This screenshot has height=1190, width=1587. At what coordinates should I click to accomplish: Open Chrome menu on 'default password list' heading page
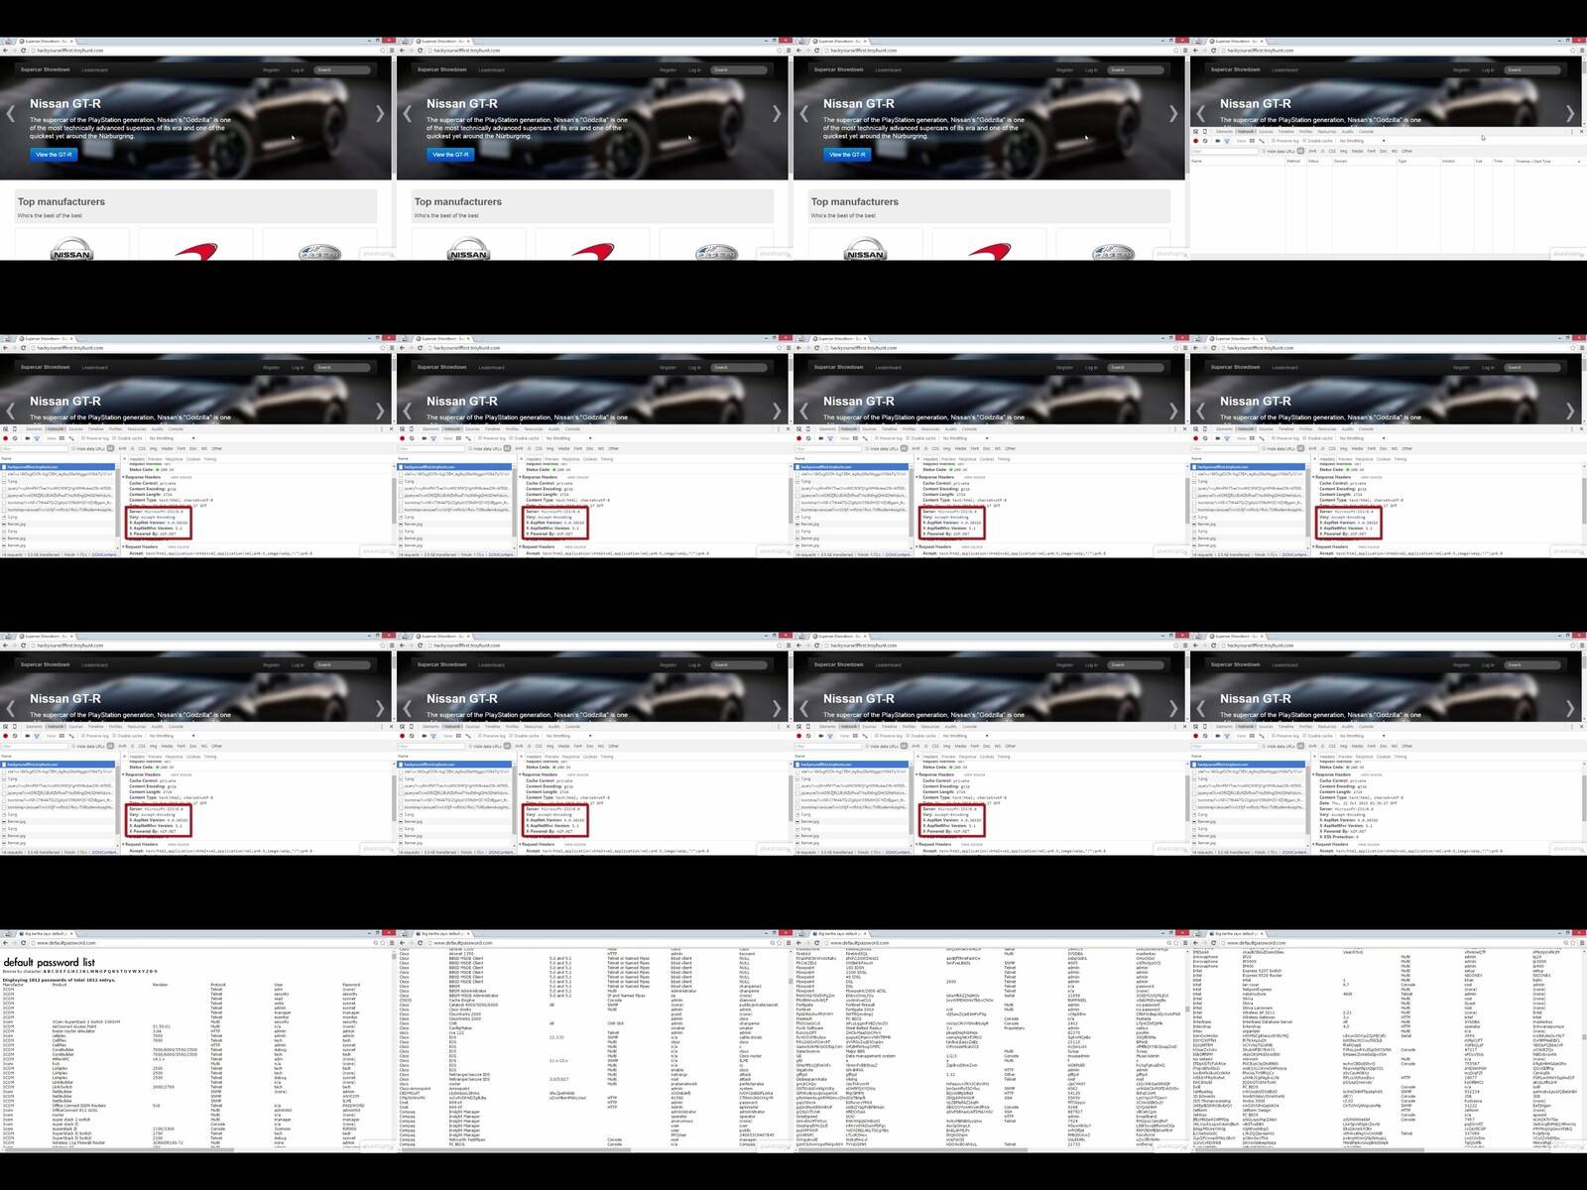(x=392, y=943)
